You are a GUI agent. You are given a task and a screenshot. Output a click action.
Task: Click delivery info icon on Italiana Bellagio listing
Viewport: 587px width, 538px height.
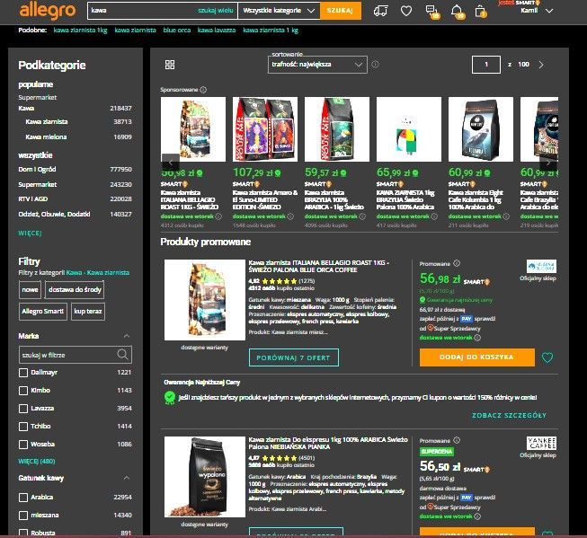pos(477,338)
